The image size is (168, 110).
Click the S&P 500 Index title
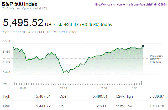(20, 4)
